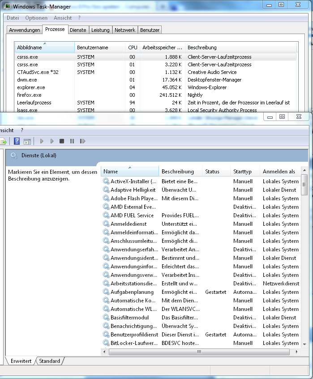The image size is (313, 379).
Task: Click the gear icon of Basisfiltermodul
Action: [x=106, y=317]
